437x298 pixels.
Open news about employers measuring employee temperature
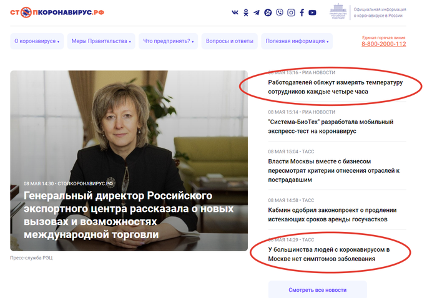click(x=335, y=87)
